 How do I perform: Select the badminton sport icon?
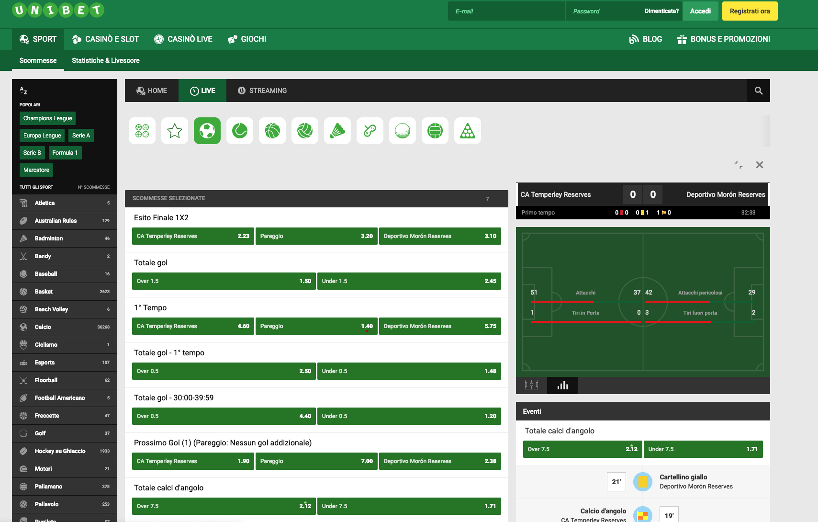pos(337,130)
